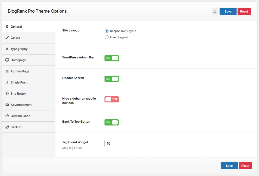The height and width of the screenshot is (176, 259).
Task: Click the Colors paintbrush icon
Action: 7,38
